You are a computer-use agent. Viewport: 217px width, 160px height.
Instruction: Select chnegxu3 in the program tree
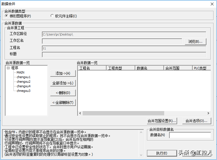click(x=24, y=91)
